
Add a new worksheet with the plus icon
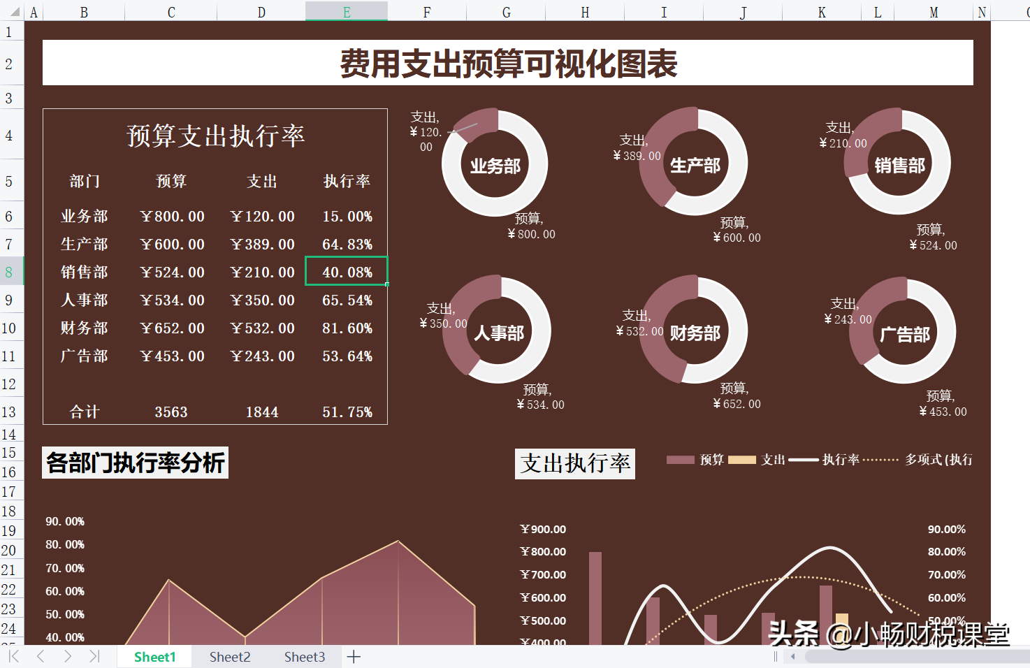[354, 657]
